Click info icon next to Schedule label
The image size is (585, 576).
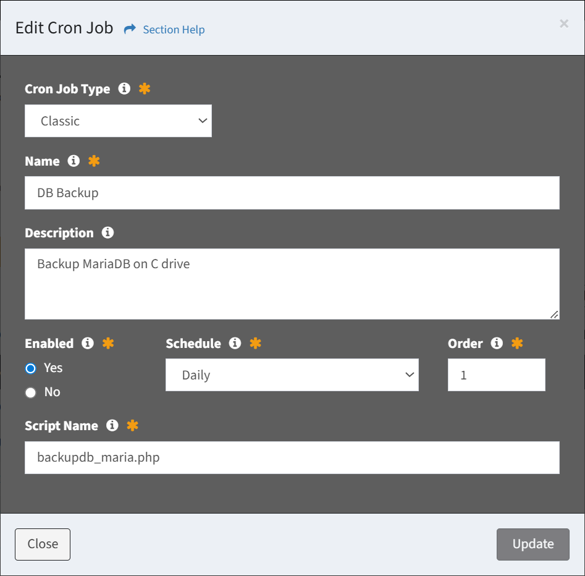pos(235,343)
